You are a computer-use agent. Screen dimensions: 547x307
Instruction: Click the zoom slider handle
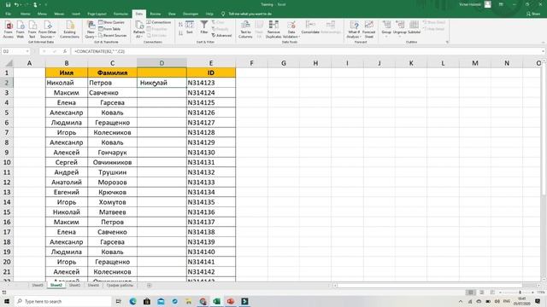(520, 293)
